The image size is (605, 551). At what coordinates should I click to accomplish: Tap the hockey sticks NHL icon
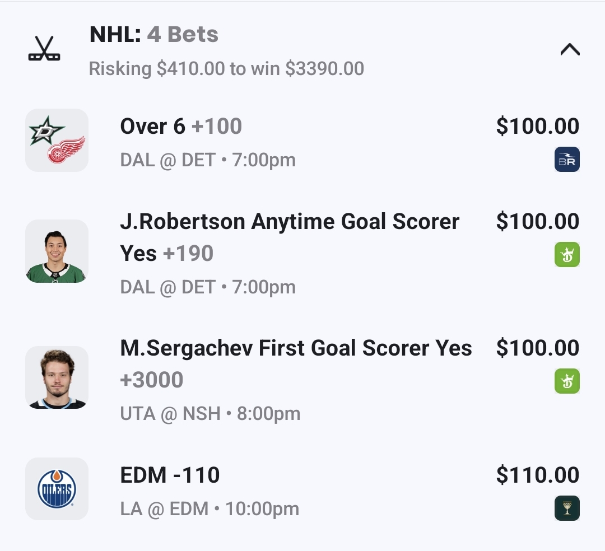[x=44, y=49]
